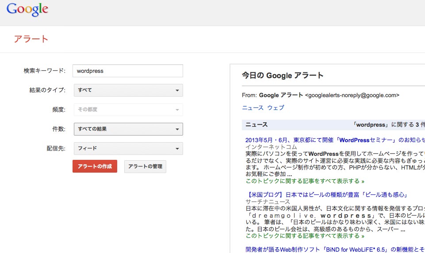
Task: Open the ウェブ link under From line
Action: [x=276, y=108]
